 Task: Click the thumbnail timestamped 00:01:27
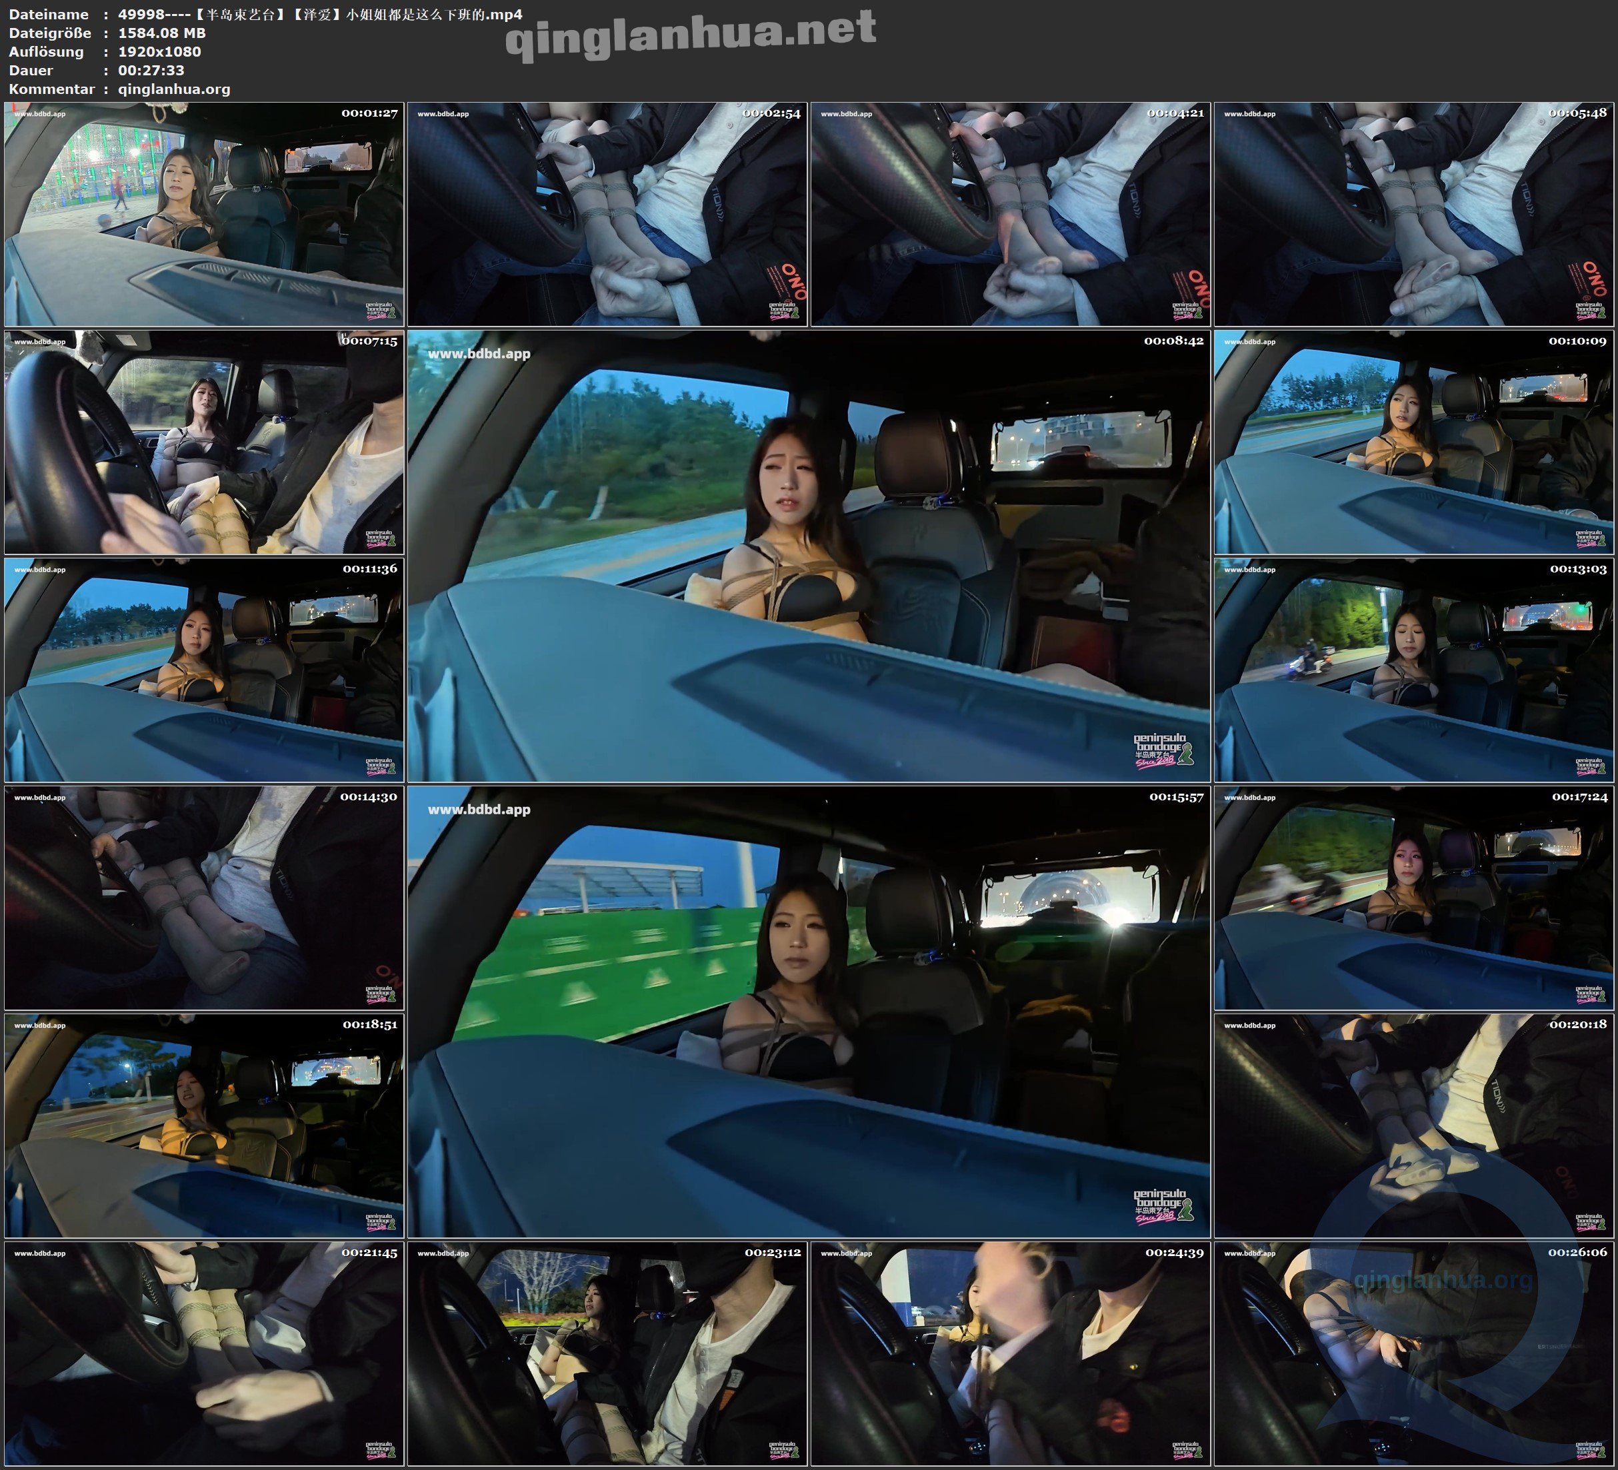pyautogui.click(x=204, y=213)
